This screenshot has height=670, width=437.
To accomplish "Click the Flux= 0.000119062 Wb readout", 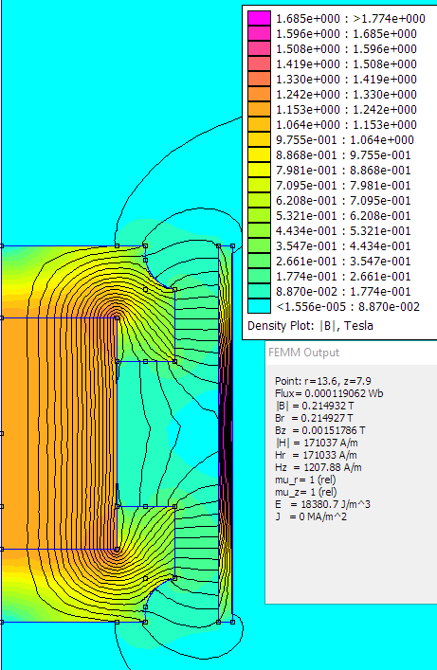I will (329, 393).
